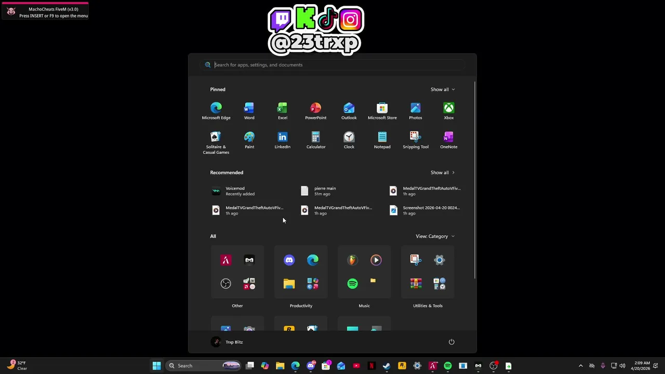Open recommended Screenshot 2026-04-20 file
The height and width of the screenshot is (374, 665).
point(426,210)
